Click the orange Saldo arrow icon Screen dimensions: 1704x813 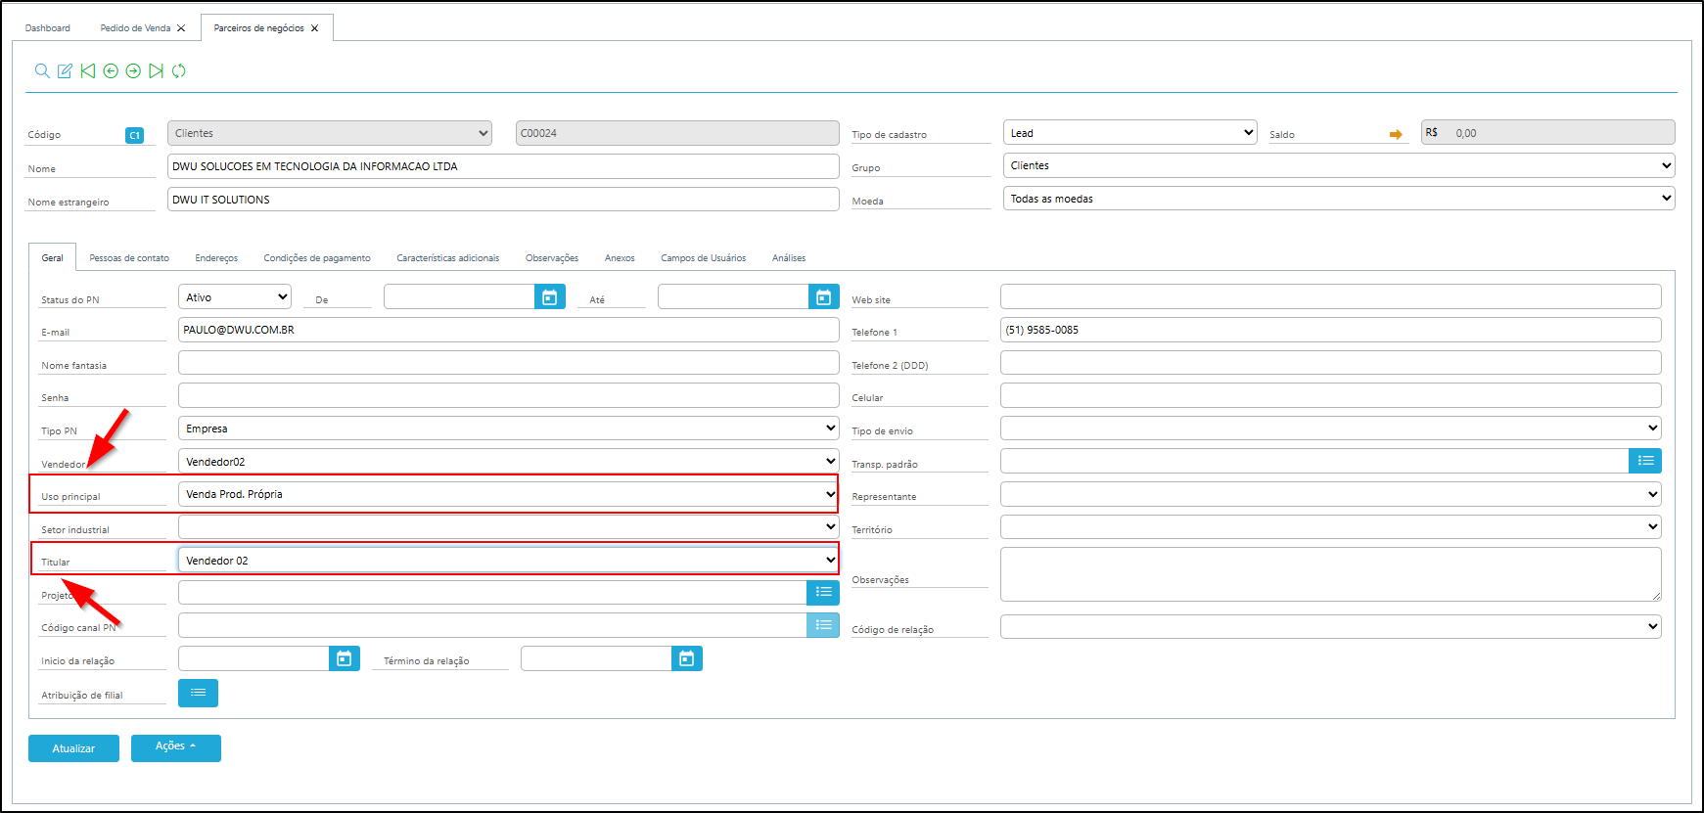tap(1396, 134)
